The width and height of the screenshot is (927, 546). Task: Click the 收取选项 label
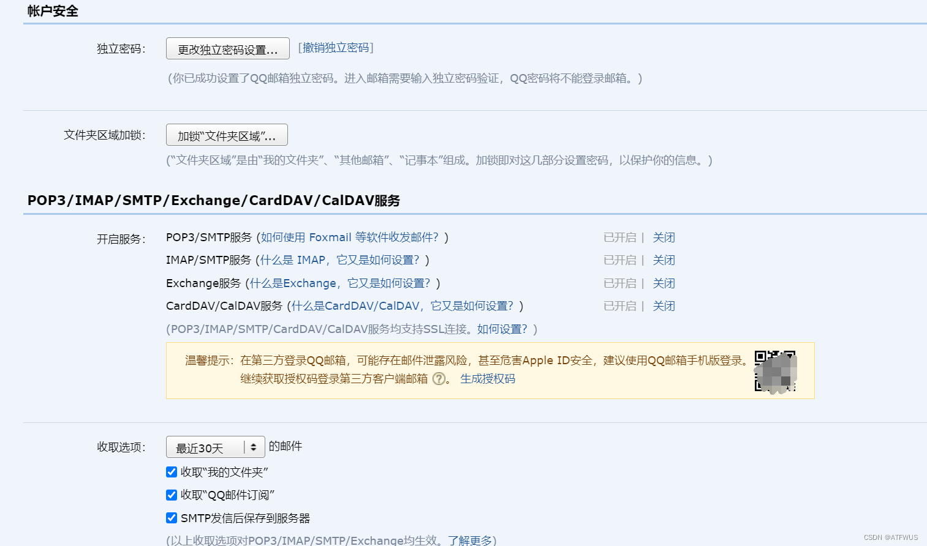pyautogui.click(x=121, y=447)
